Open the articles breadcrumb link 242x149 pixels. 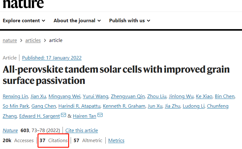point(33,40)
